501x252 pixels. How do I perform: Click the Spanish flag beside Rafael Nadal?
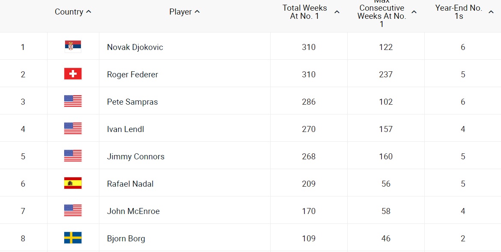73,183
